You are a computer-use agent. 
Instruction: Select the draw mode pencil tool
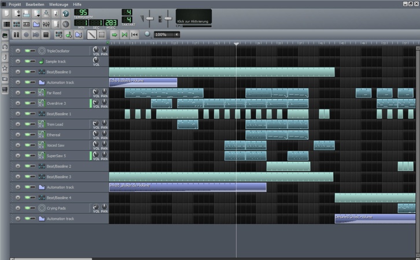pyautogui.click(x=91, y=35)
